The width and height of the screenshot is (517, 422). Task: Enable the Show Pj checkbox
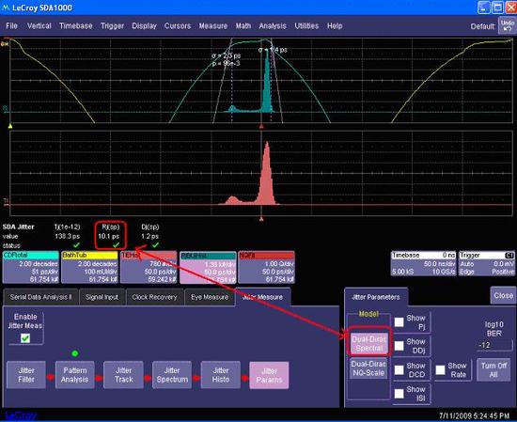[x=399, y=322]
